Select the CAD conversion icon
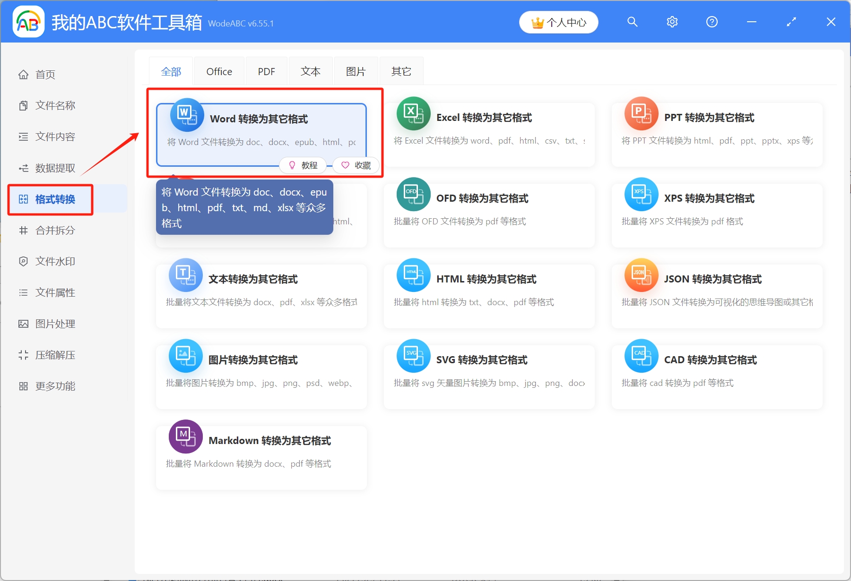Image resolution: width=851 pixels, height=581 pixels. point(641,356)
